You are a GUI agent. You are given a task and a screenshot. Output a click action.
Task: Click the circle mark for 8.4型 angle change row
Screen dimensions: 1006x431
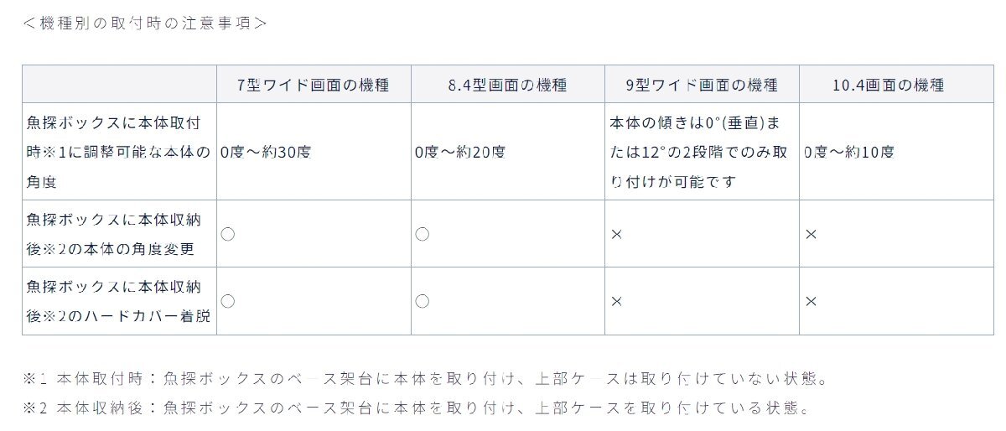(x=422, y=234)
